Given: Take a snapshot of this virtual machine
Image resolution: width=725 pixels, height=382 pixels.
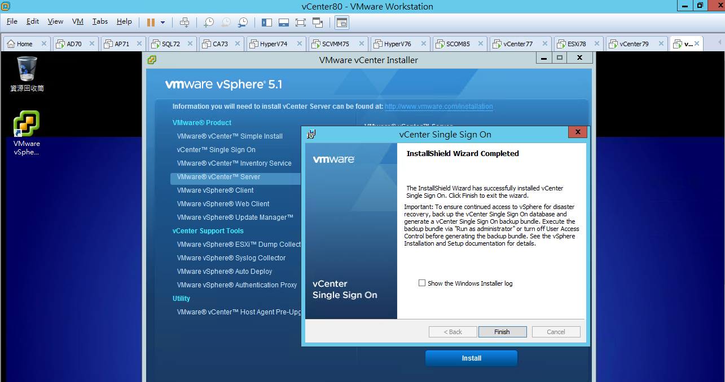Looking at the screenshot, I should (209, 23).
